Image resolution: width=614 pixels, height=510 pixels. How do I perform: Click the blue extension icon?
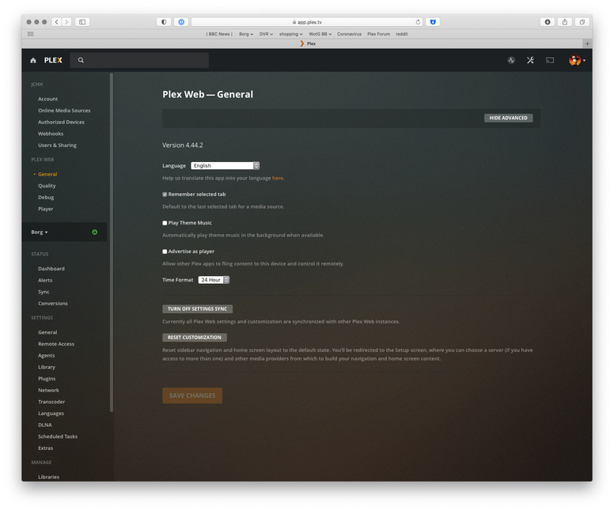click(181, 22)
